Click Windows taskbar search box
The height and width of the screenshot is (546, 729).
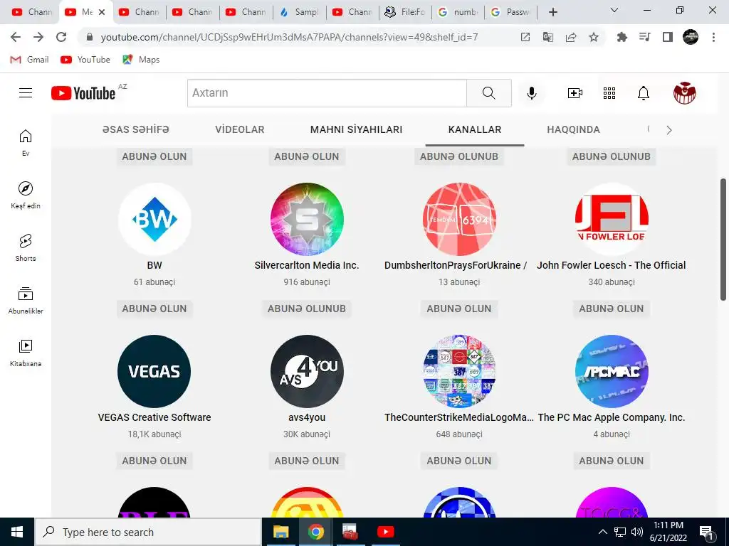148,532
